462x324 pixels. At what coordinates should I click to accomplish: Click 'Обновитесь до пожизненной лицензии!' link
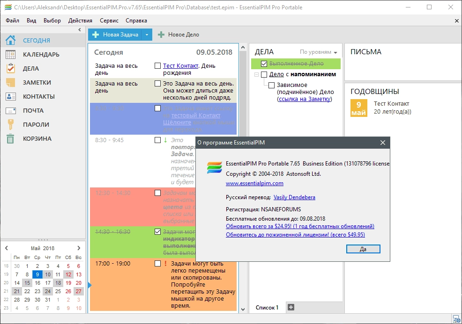pos(295,235)
